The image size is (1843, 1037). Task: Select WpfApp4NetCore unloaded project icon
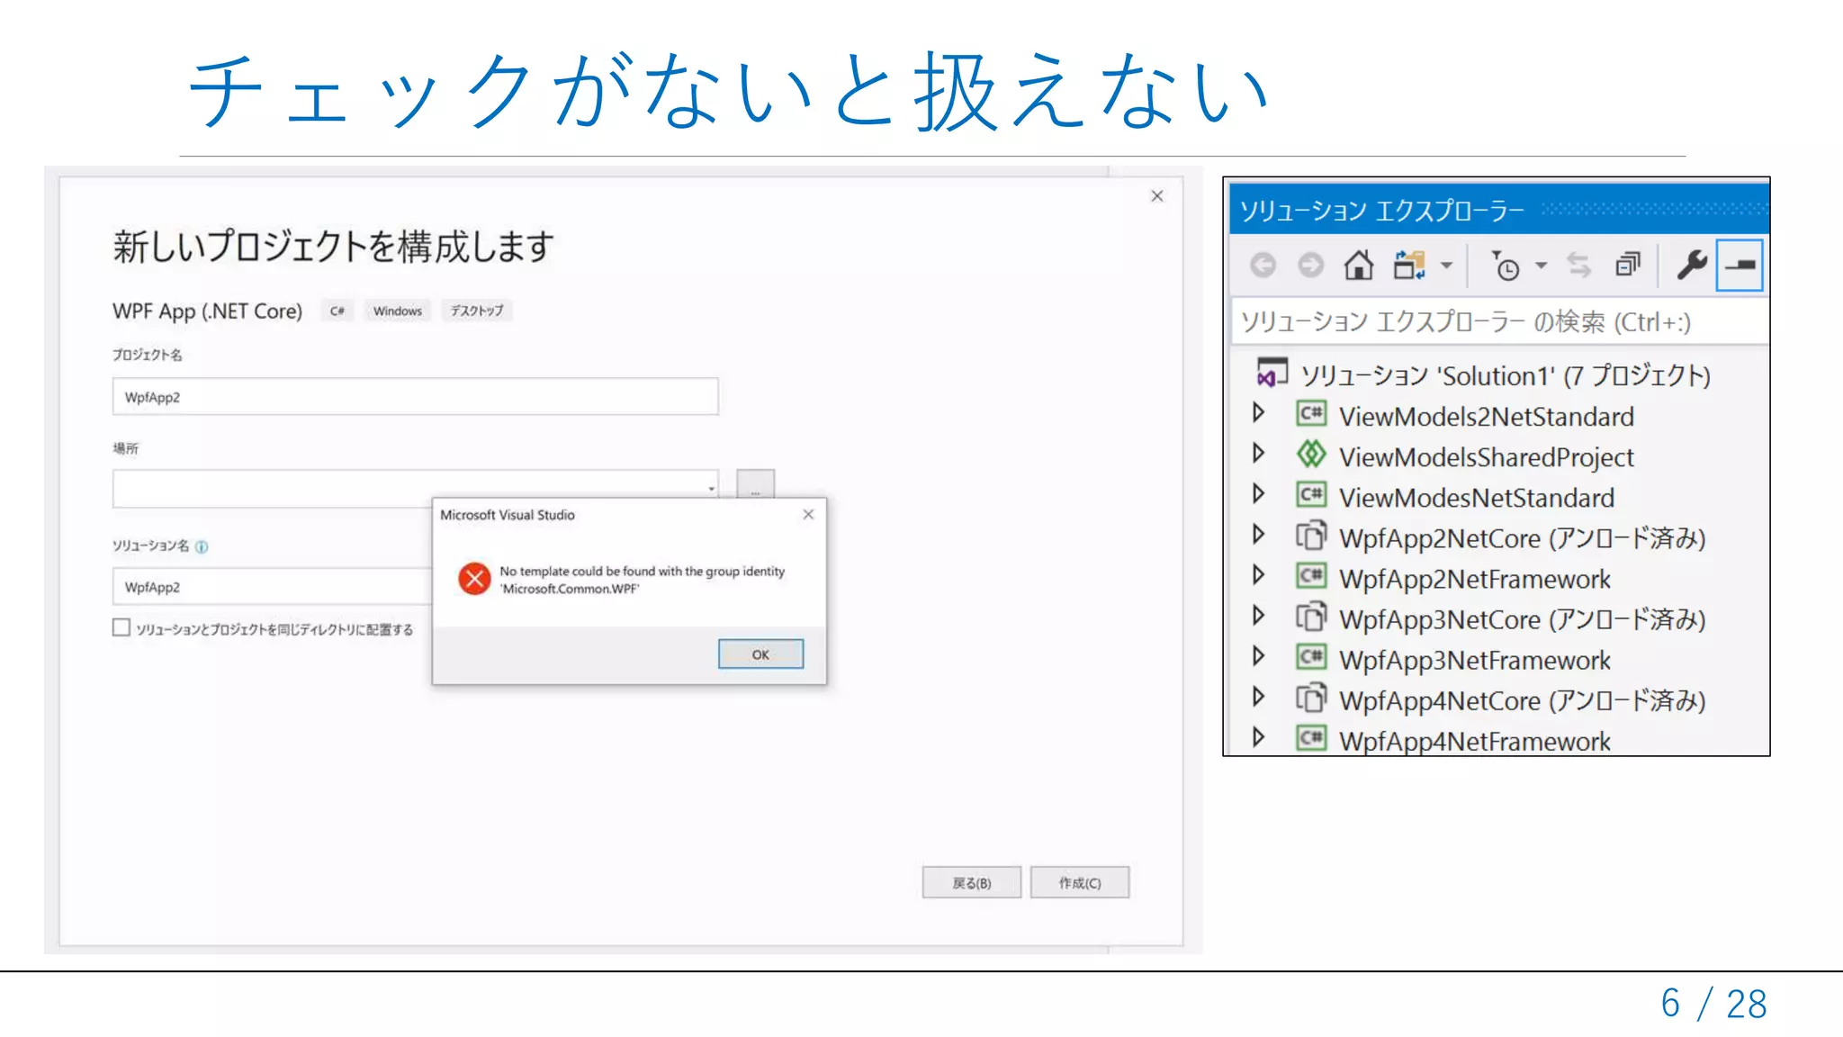(1311, 698)
